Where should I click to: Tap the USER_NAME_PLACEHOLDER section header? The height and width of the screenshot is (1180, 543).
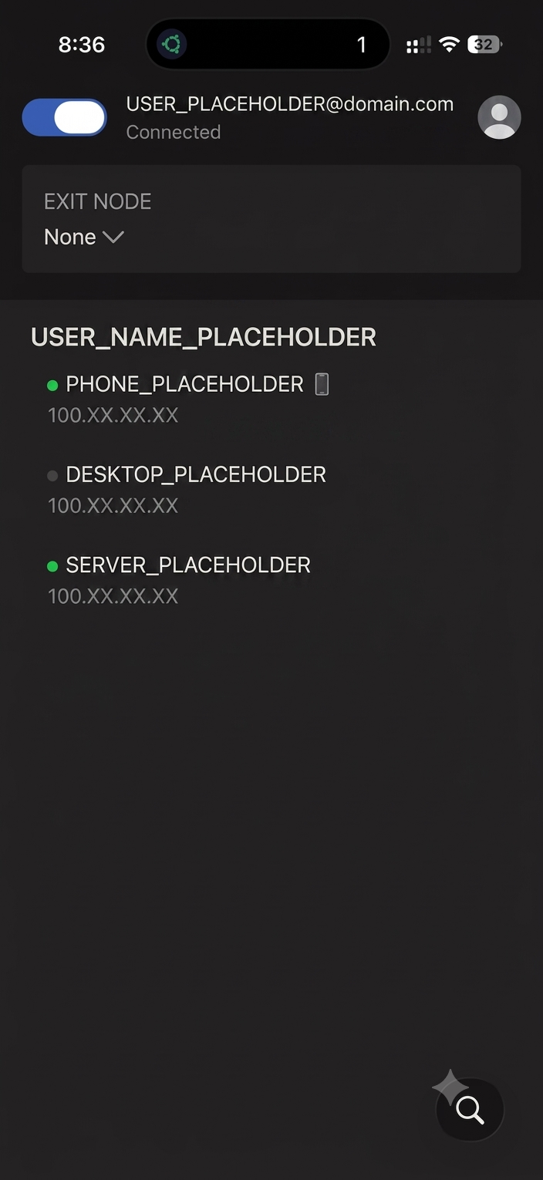click(x=204, y=337)
